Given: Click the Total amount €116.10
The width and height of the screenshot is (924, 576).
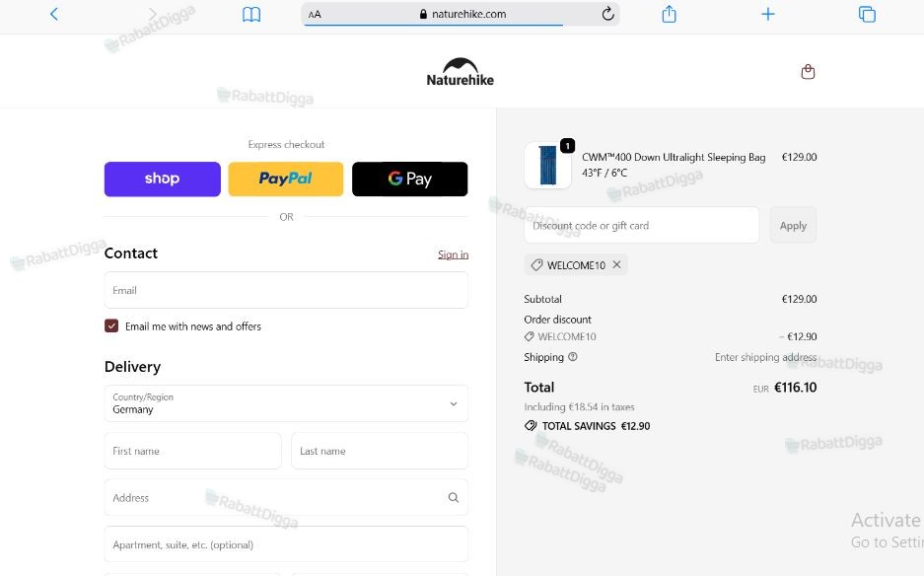Looking at the screenshot, I should pos(796,388).
